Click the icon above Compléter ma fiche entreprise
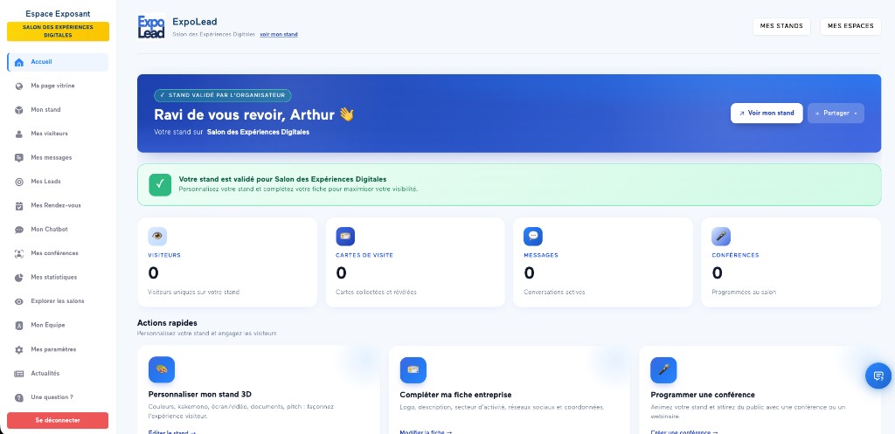 [x=413, y=370]
